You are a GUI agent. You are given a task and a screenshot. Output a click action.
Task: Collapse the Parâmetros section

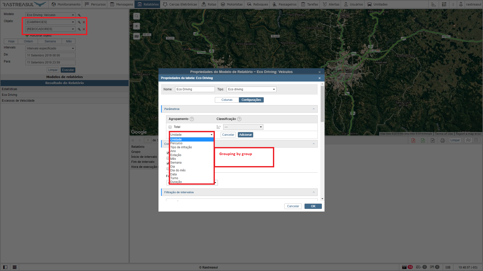[x=314, y=109]
